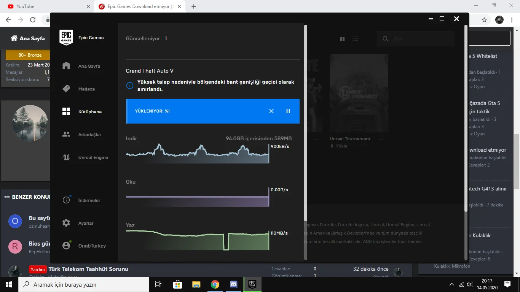Click the Yaz write speed graph

198,240
